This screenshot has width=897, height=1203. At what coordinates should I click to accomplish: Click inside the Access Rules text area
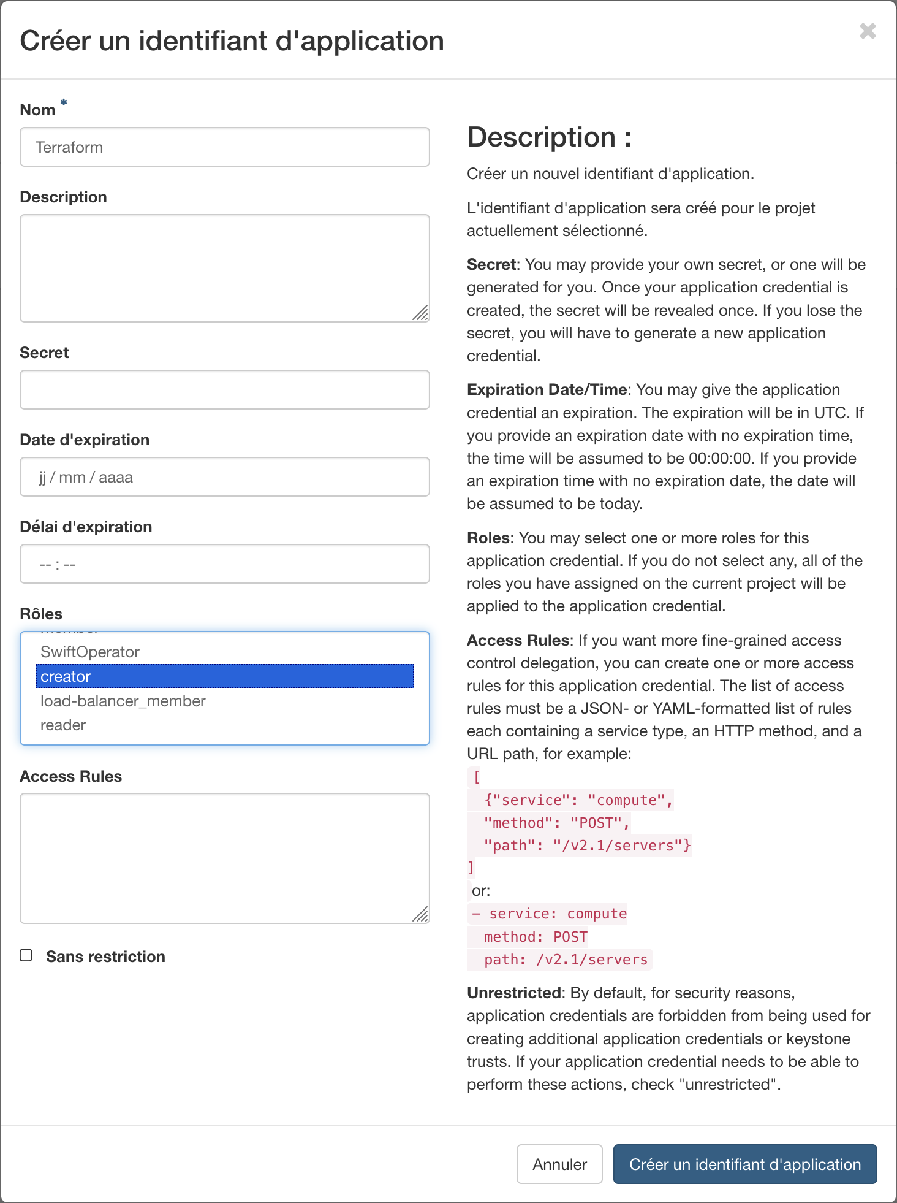(x=225, y=858)
